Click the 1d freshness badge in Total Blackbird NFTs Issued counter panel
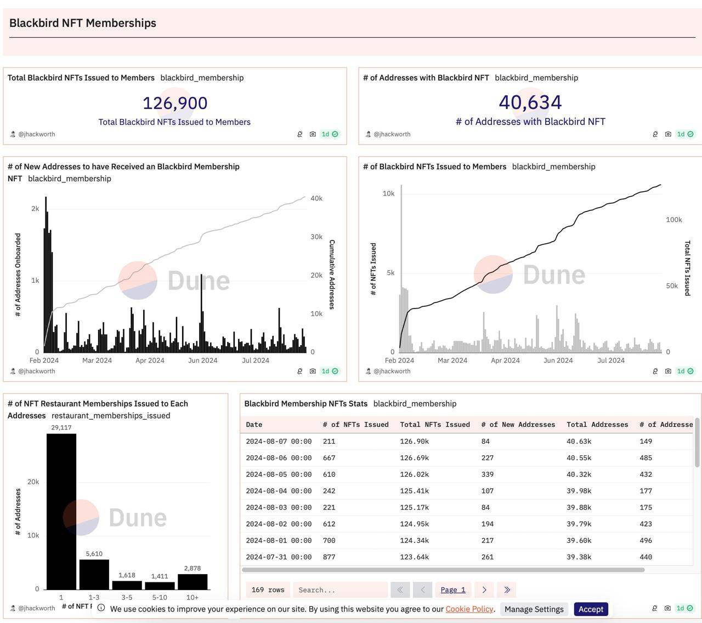Image resolution: width=702 pixels, height=623 pixels. coord(330,134)
